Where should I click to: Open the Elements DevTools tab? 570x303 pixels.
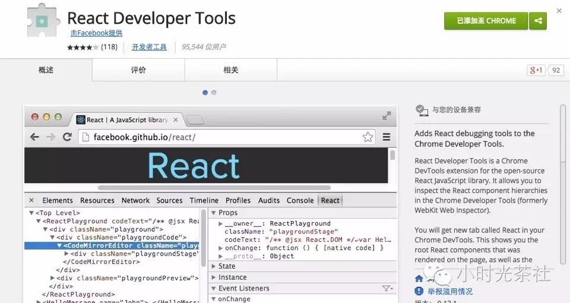click(x=58, y=200)
